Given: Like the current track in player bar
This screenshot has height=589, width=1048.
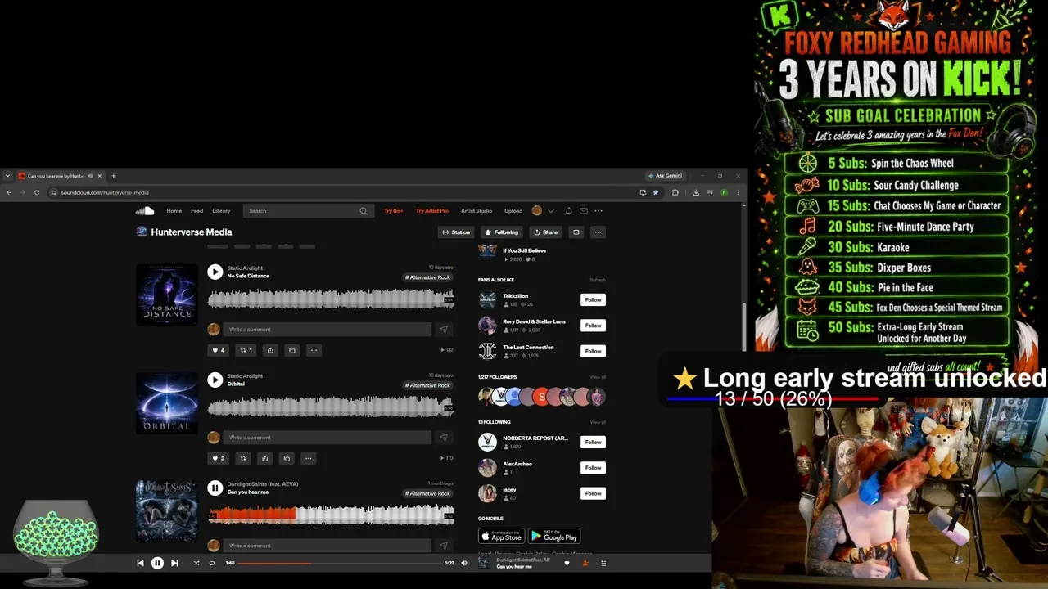Looking at the screenshot, I should [x=567, y=563].
